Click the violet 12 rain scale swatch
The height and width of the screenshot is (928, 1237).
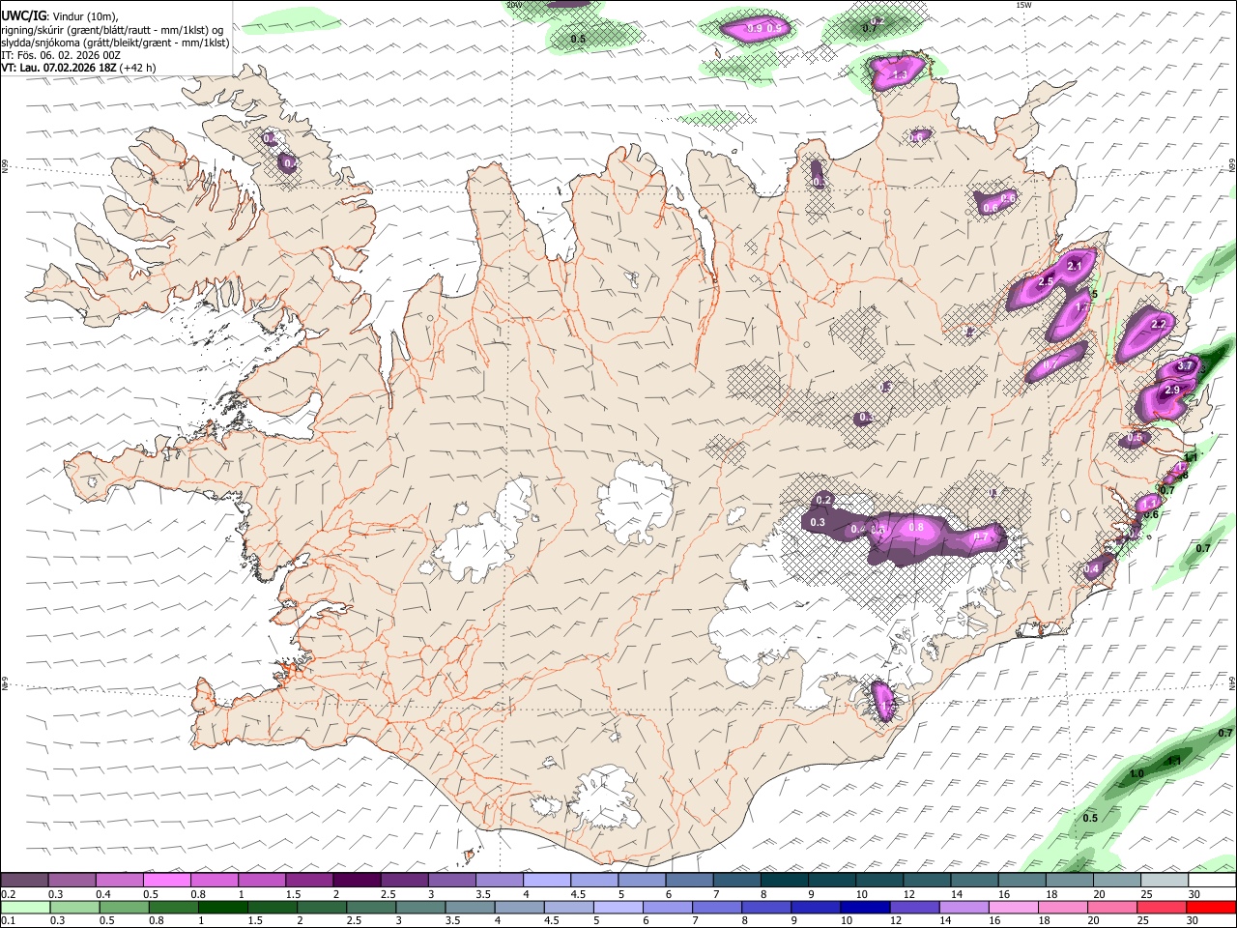[x=914, y=907]
